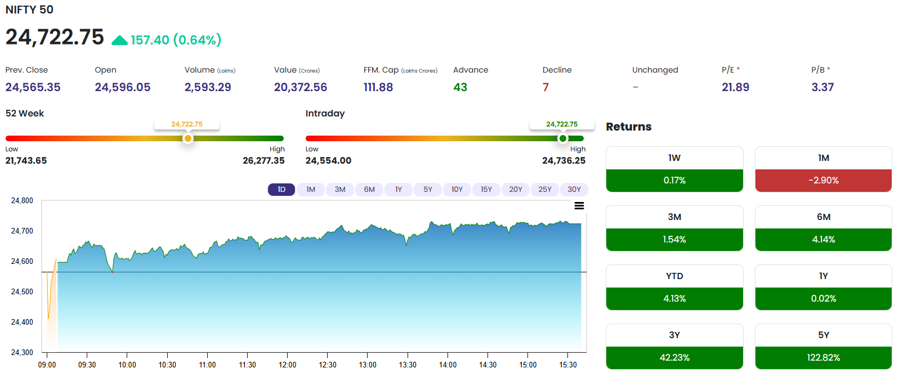Click the NIFTY 50 index title
Viewport: 908px width, 377px height.
tap(29, 10)
